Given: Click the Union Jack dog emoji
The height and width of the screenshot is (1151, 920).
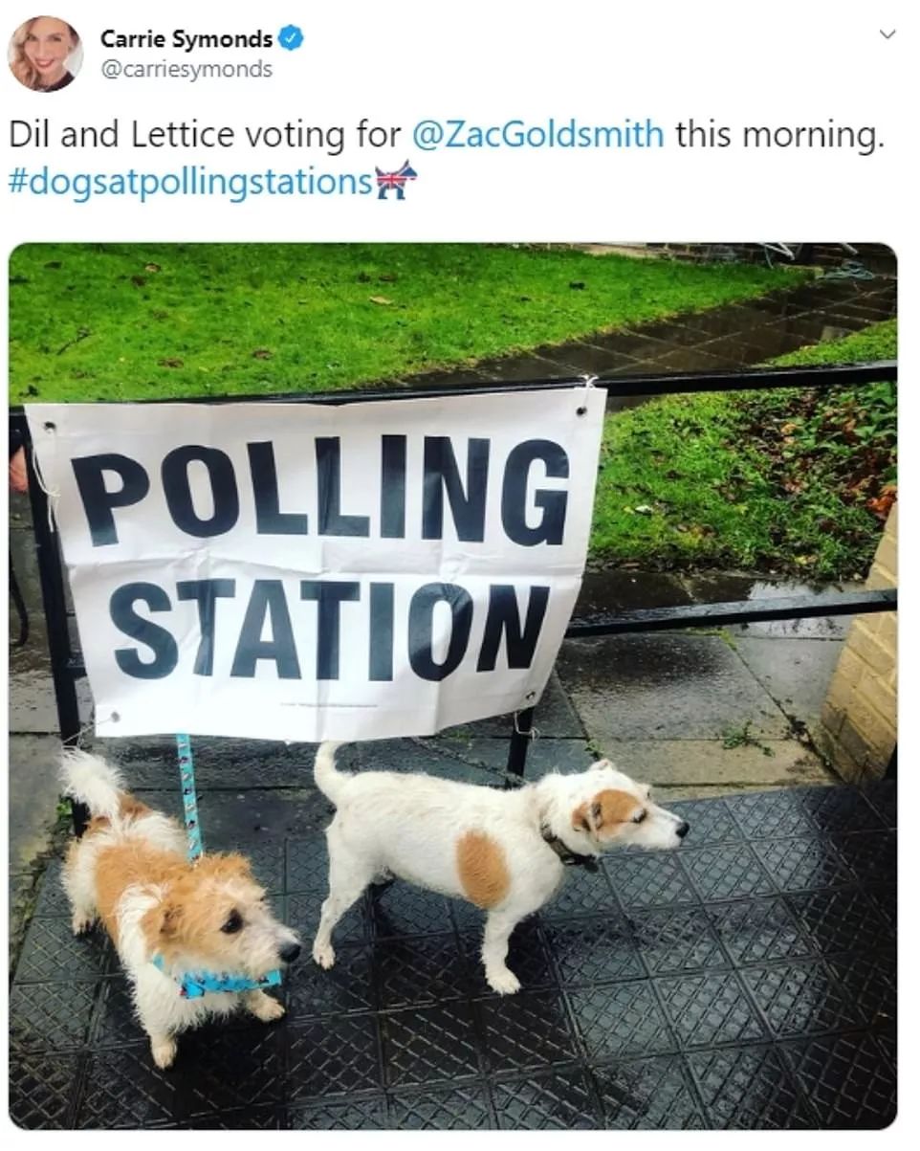Looking at the screenshot, I should (396, 180).
